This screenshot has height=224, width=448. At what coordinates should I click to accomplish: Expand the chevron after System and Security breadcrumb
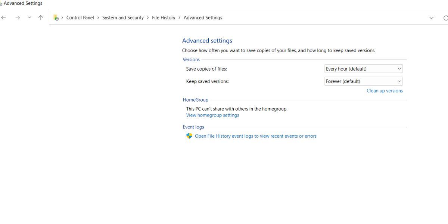148,18
